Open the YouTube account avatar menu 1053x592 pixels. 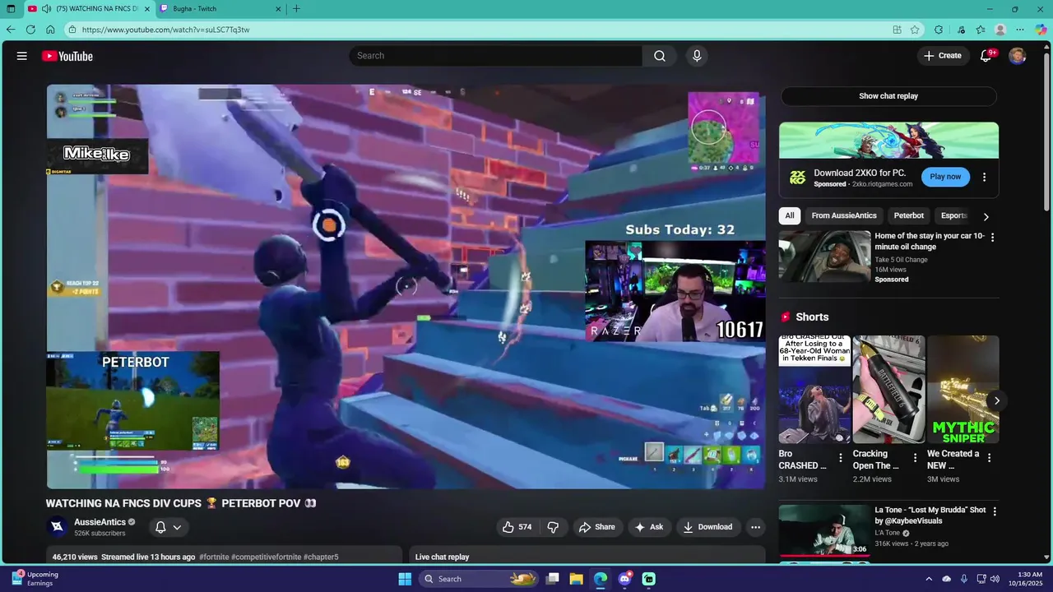(x=1018, y=56)
